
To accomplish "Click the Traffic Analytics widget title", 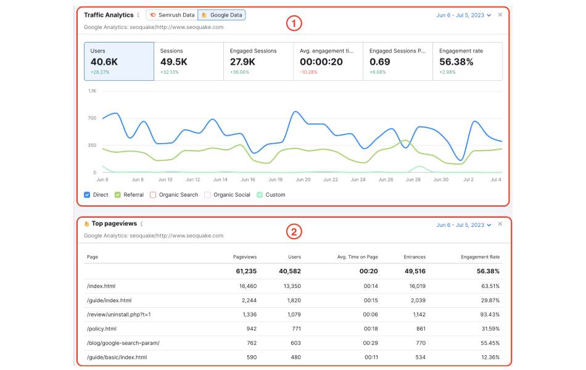I will click(109, 15).
